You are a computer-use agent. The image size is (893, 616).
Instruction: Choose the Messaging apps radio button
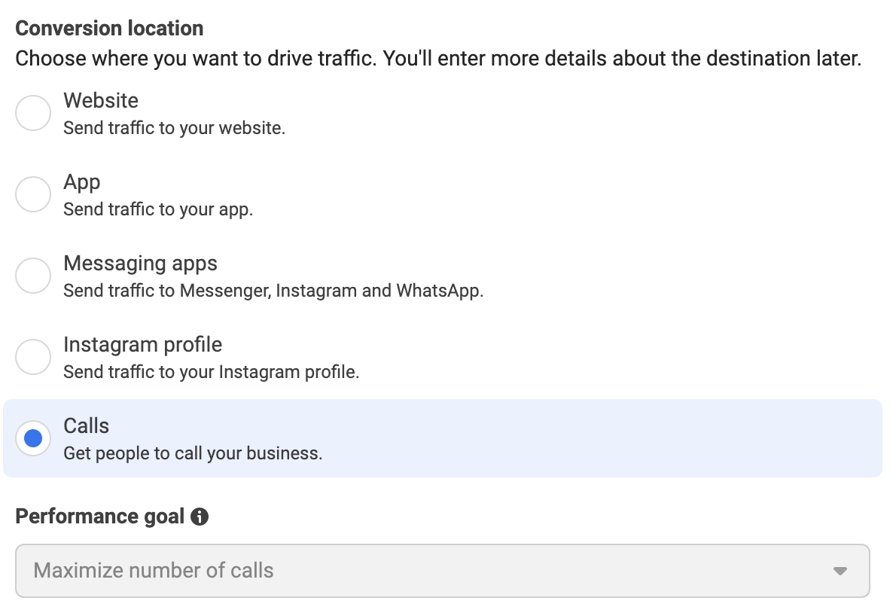[33, 276]
